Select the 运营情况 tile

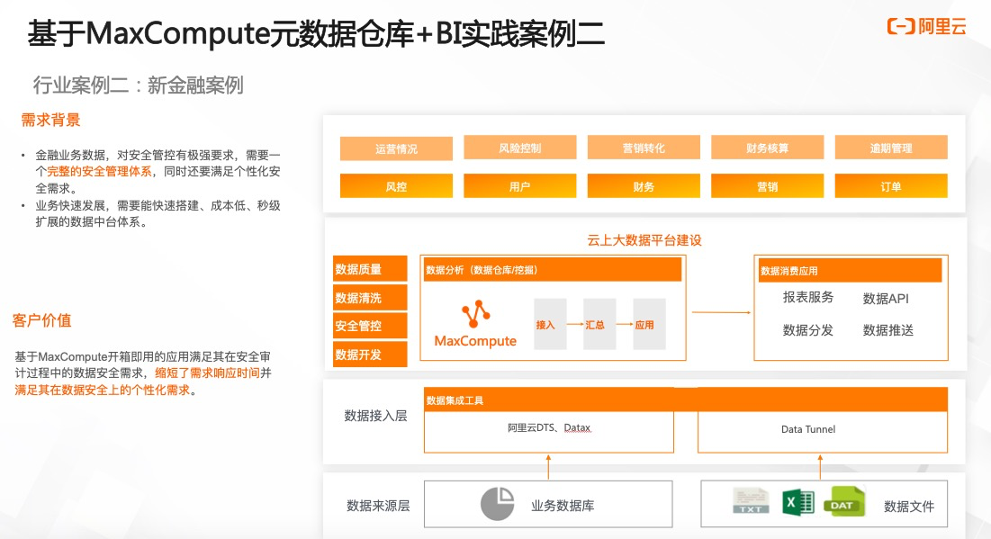(x=396, y=148)
